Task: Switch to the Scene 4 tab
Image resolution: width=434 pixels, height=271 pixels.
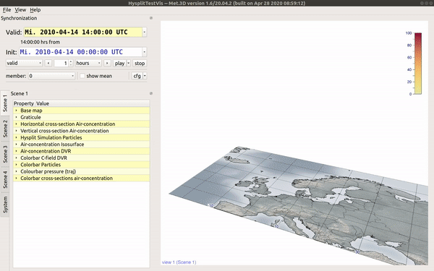Action: (x=5, y=179)
